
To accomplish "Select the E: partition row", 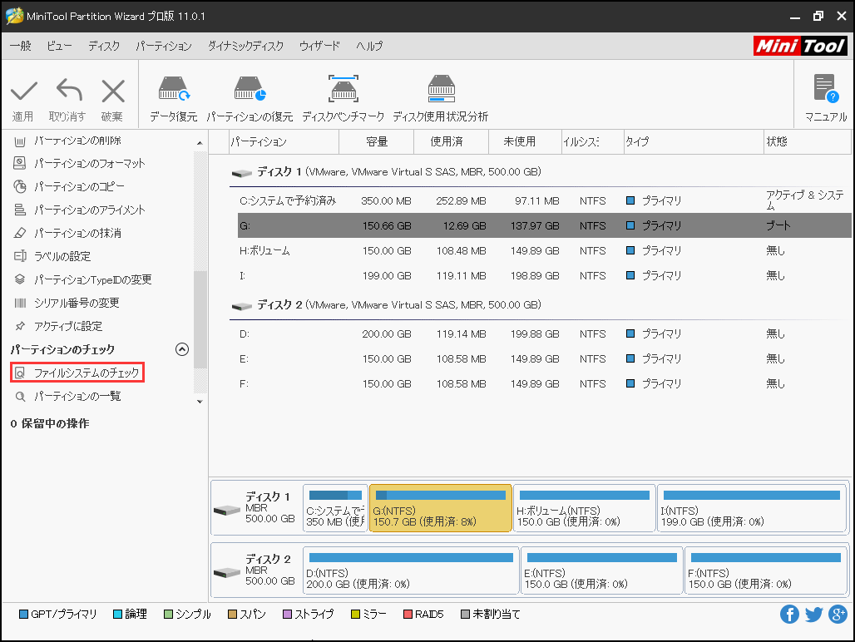I will click(x=544, y=358).
